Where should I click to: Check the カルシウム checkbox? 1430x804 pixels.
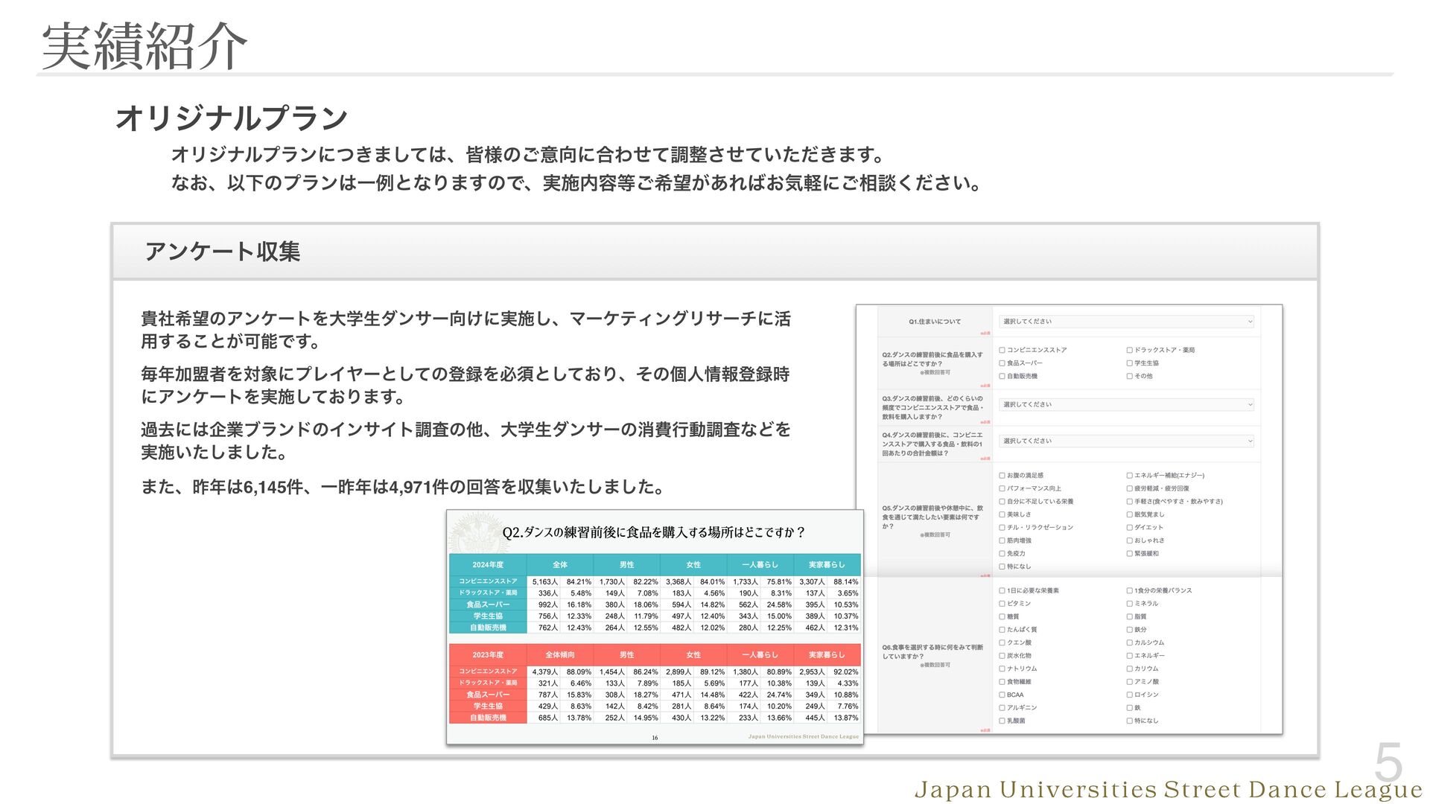pos(1130,643)
